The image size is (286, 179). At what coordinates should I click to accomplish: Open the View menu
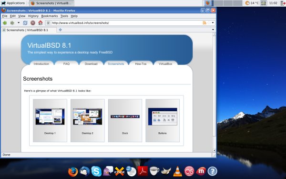[x=22, y=16]
